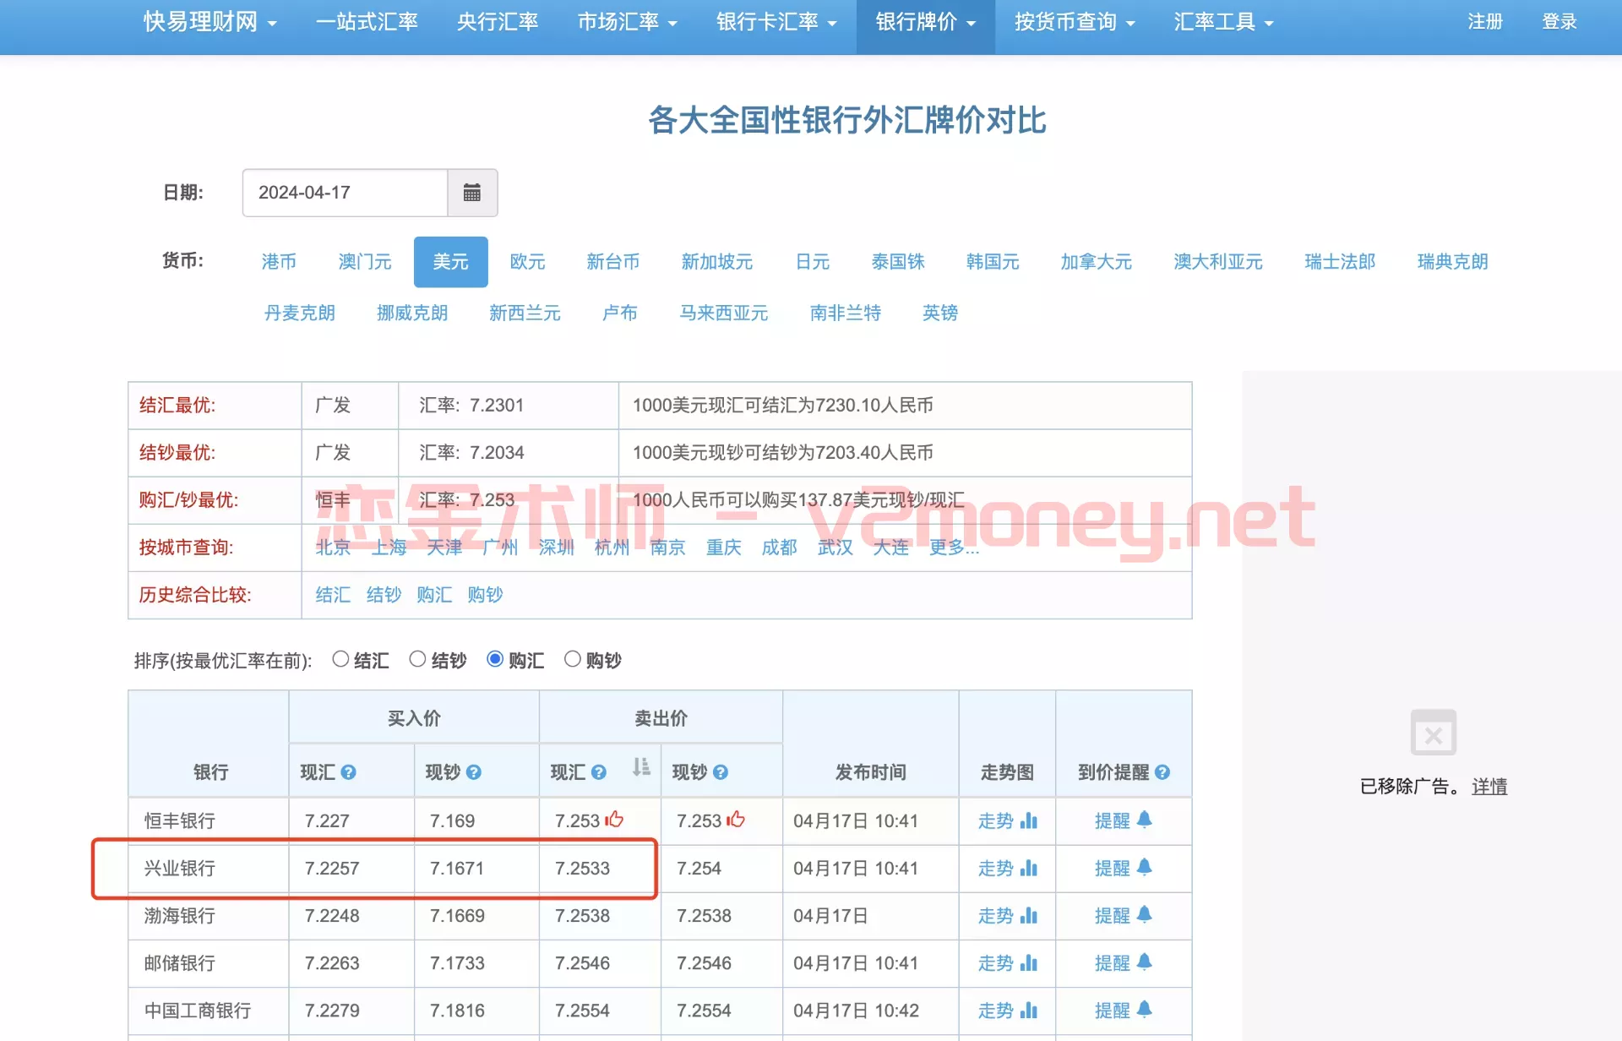The height and width of the screenshot is (1041, 1622).
Task: Open 结汇 history comparison link
Action: pos(333,595)
